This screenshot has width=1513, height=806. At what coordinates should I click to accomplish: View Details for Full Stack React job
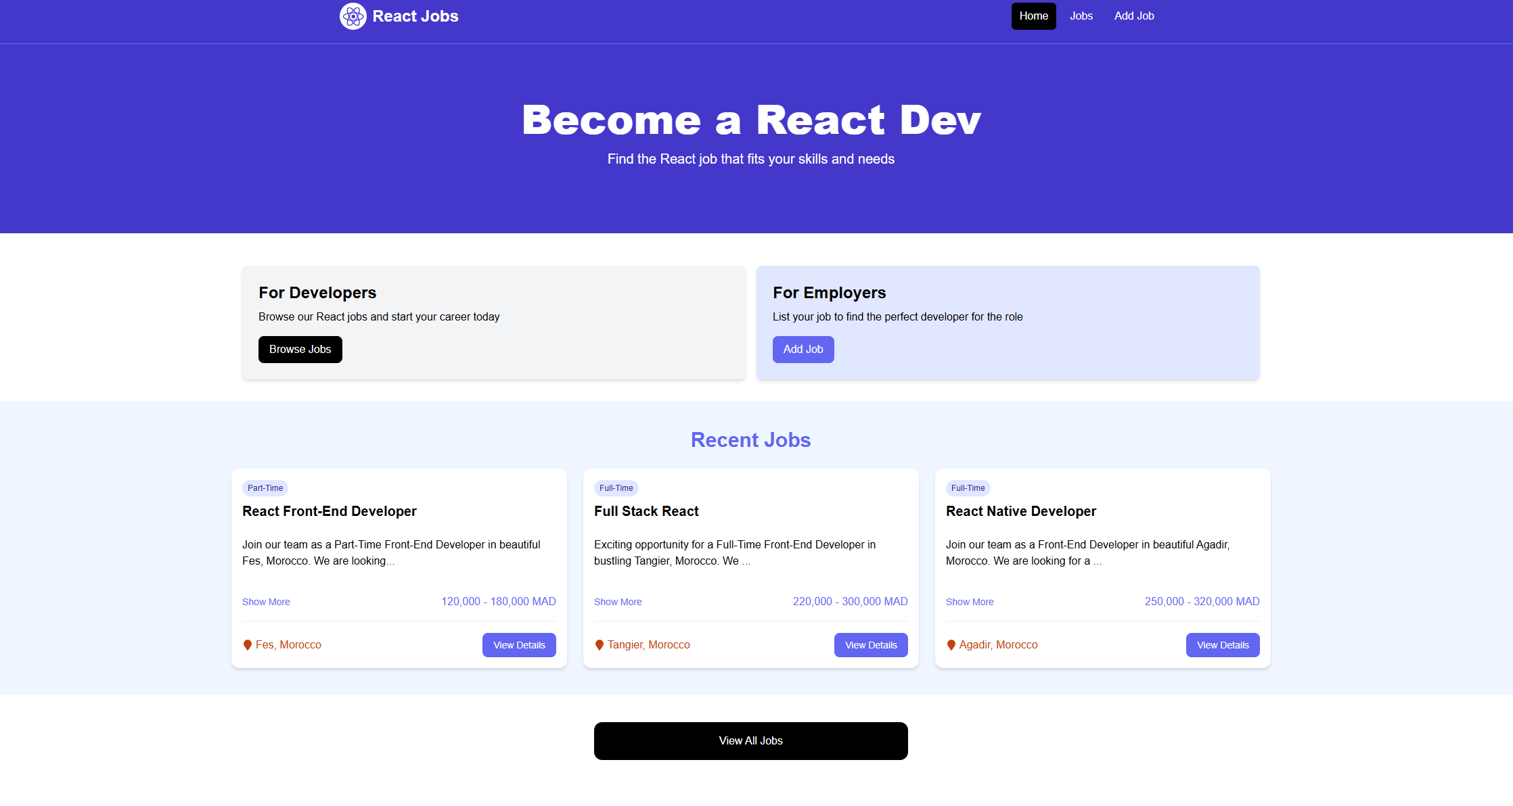pyautogui.click(x=871, y=645)
